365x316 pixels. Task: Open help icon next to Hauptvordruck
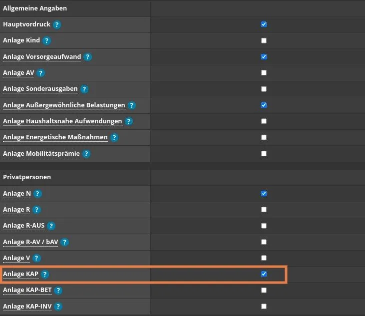pos(57,24)
